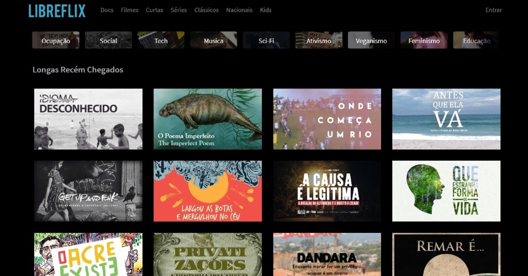Image resolution: width=528 pixels, height=276 pixels.
Task: Click the Entrar login link
Action: 493,10
